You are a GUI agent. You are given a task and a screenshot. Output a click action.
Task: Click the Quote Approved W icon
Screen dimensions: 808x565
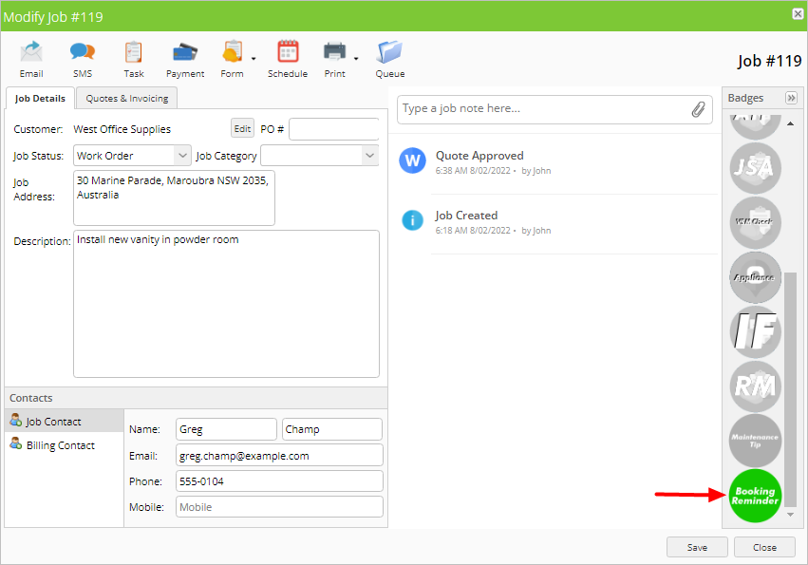point(412,160)
